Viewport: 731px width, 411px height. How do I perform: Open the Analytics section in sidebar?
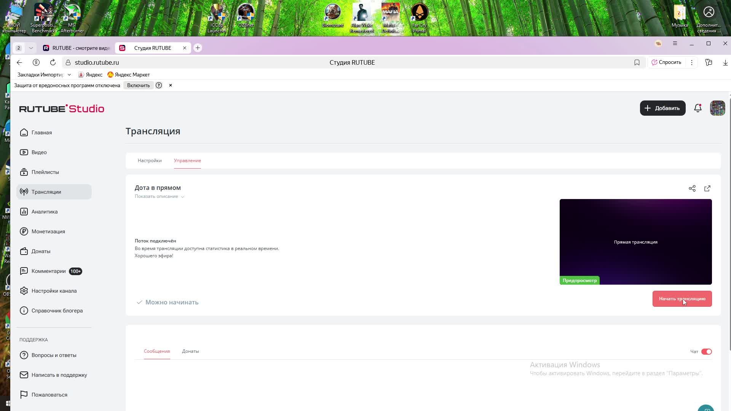point(44,212)
